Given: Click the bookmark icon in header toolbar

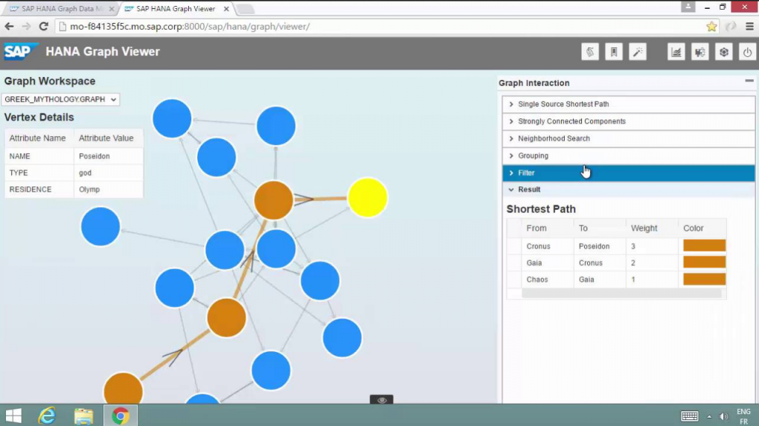Looking at the screenshot, I should (x=613, y=52).
